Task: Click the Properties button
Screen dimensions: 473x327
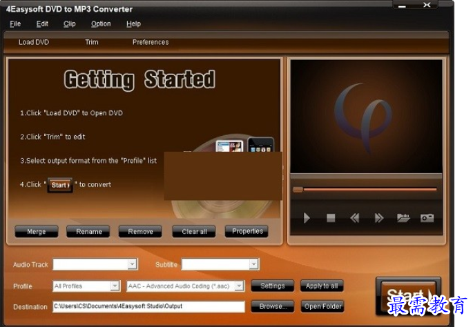Action: pyautogui.click(x=247, y=232)
